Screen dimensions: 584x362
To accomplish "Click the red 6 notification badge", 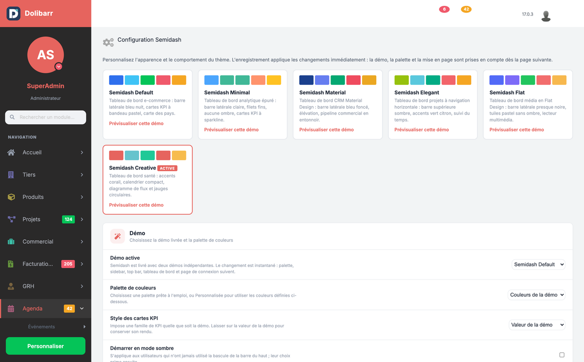I will (x=444, y=9).
